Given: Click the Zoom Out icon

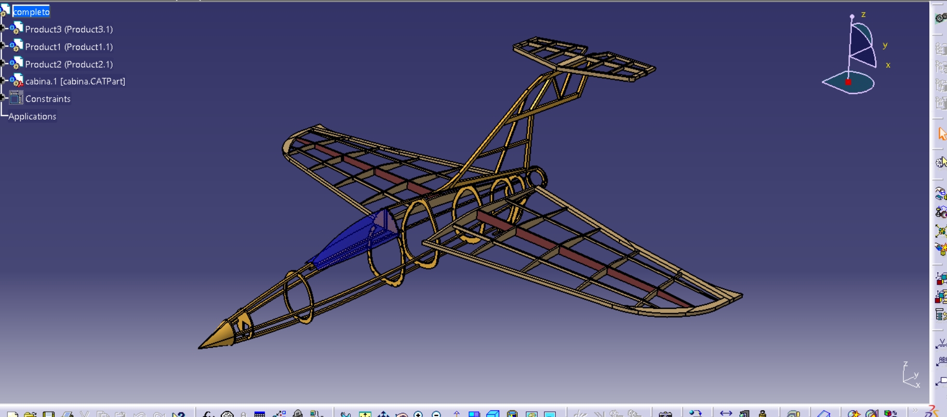Looking at the screenshot, I should click(x=436, y=414).
